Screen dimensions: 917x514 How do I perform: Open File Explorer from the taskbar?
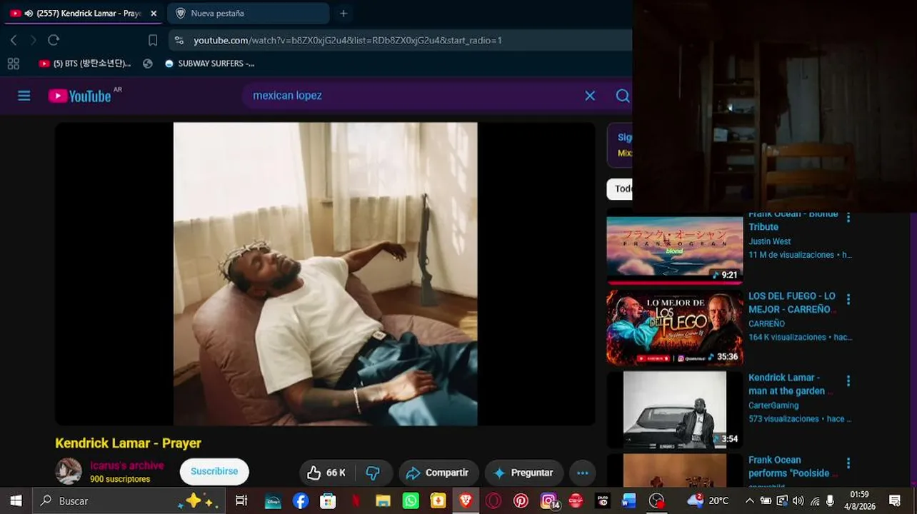383,501
